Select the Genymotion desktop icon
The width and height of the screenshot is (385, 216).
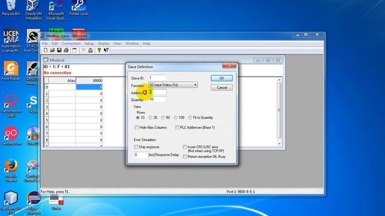click(x=11, y=136)
